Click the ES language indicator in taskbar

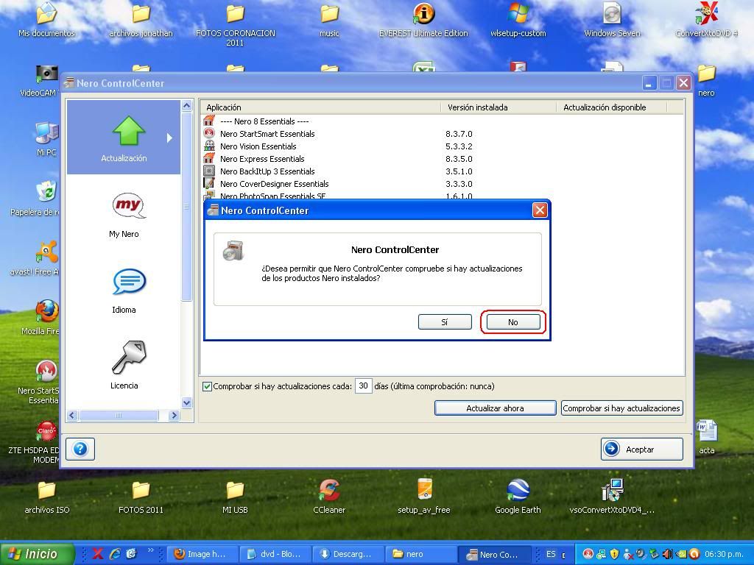(551, 554)
